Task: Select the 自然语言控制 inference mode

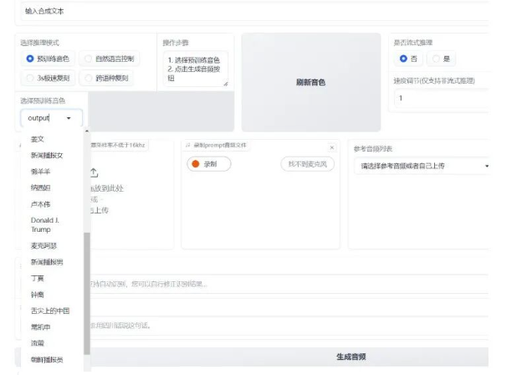Action: pos(110,59)
